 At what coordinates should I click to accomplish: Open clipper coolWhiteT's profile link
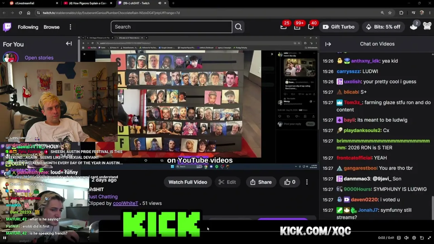(125, 203)
